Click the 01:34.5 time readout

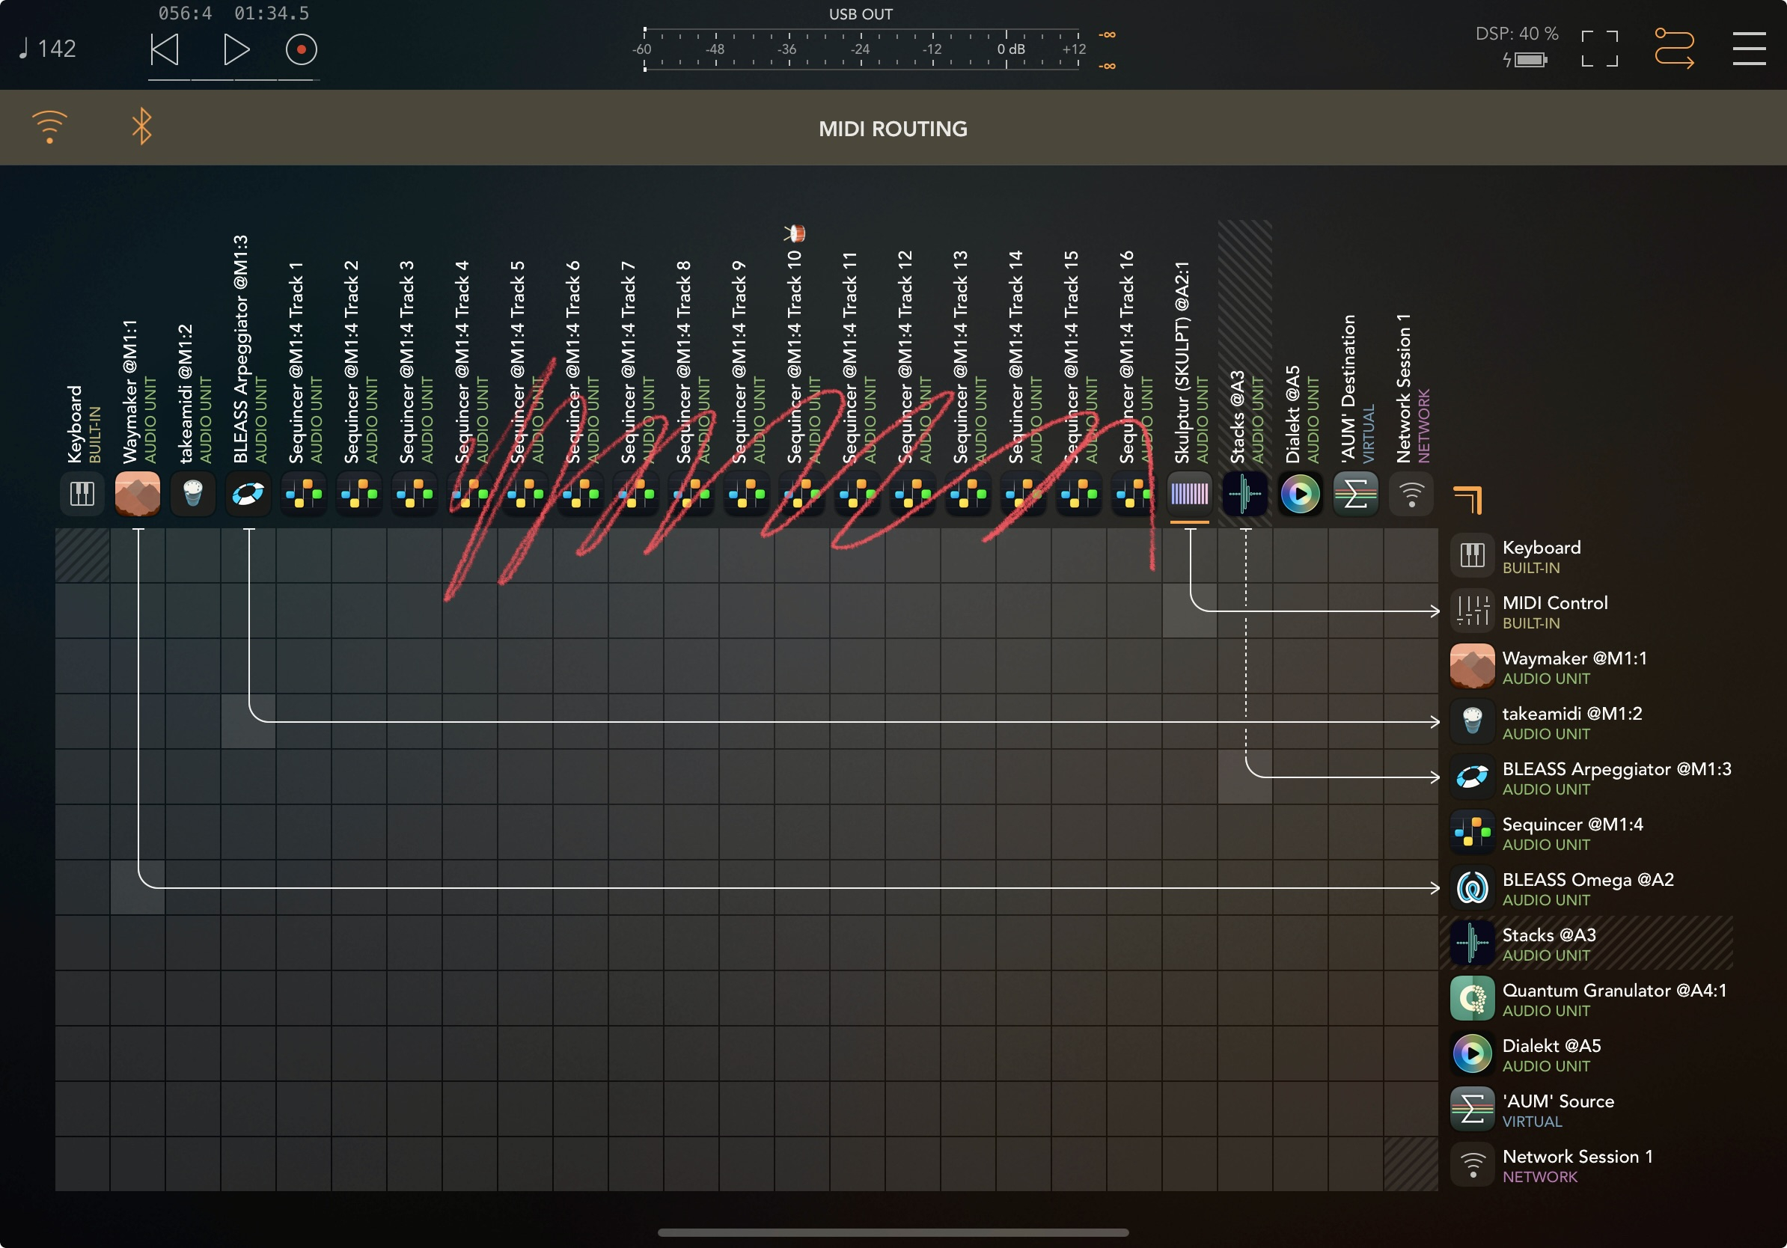coord(272,13)
